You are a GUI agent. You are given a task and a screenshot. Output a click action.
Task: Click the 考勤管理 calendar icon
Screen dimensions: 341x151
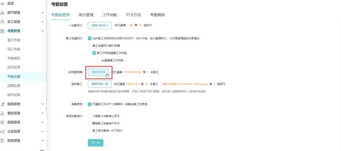coord(3,31)
